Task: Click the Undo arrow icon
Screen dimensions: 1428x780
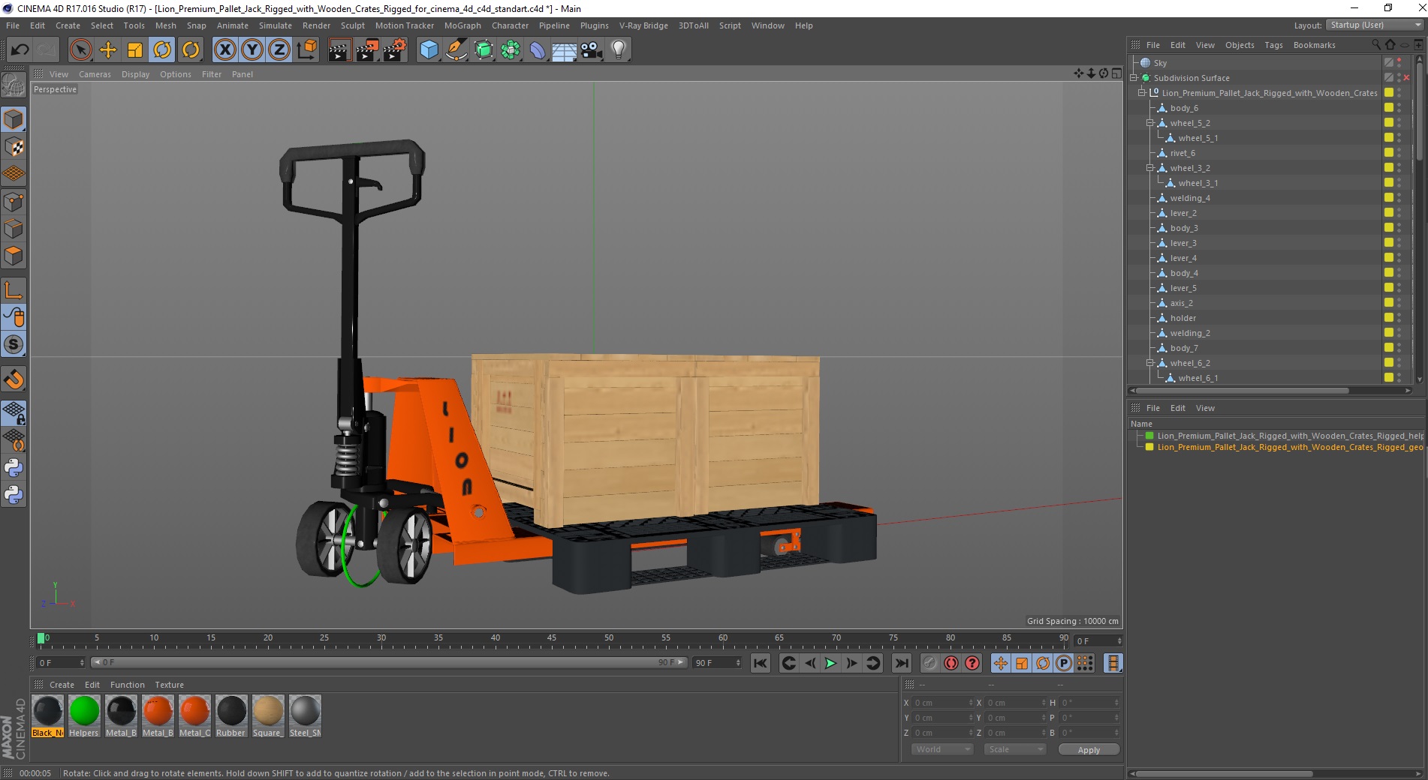Action: (20, 50)
